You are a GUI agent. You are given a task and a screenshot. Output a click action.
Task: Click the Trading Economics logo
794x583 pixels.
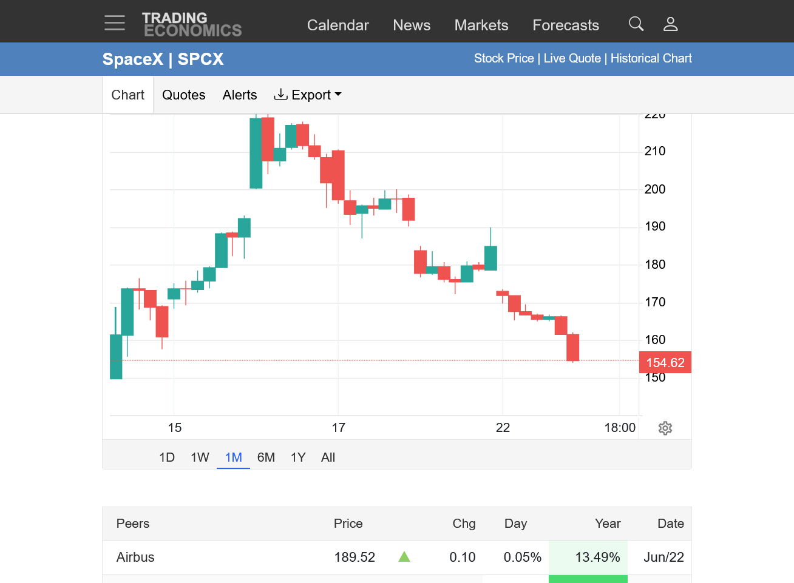(x=192, y=24)
